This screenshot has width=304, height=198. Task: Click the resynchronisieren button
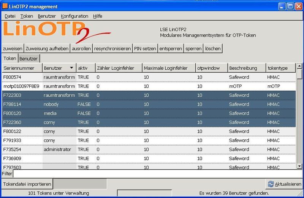coord(112,49)
